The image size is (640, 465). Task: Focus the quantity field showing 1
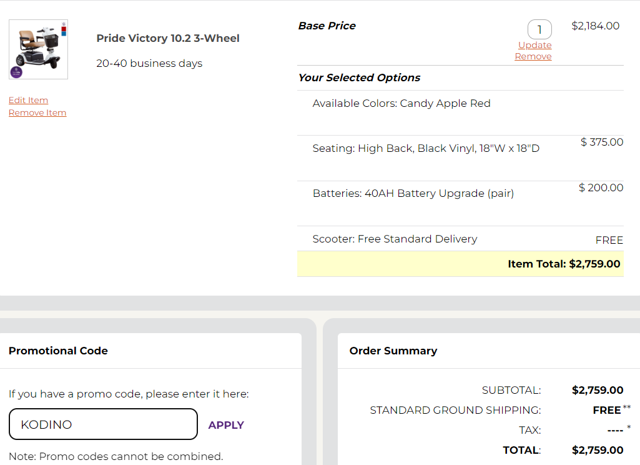pyautogui.click(x=539, y=29)
